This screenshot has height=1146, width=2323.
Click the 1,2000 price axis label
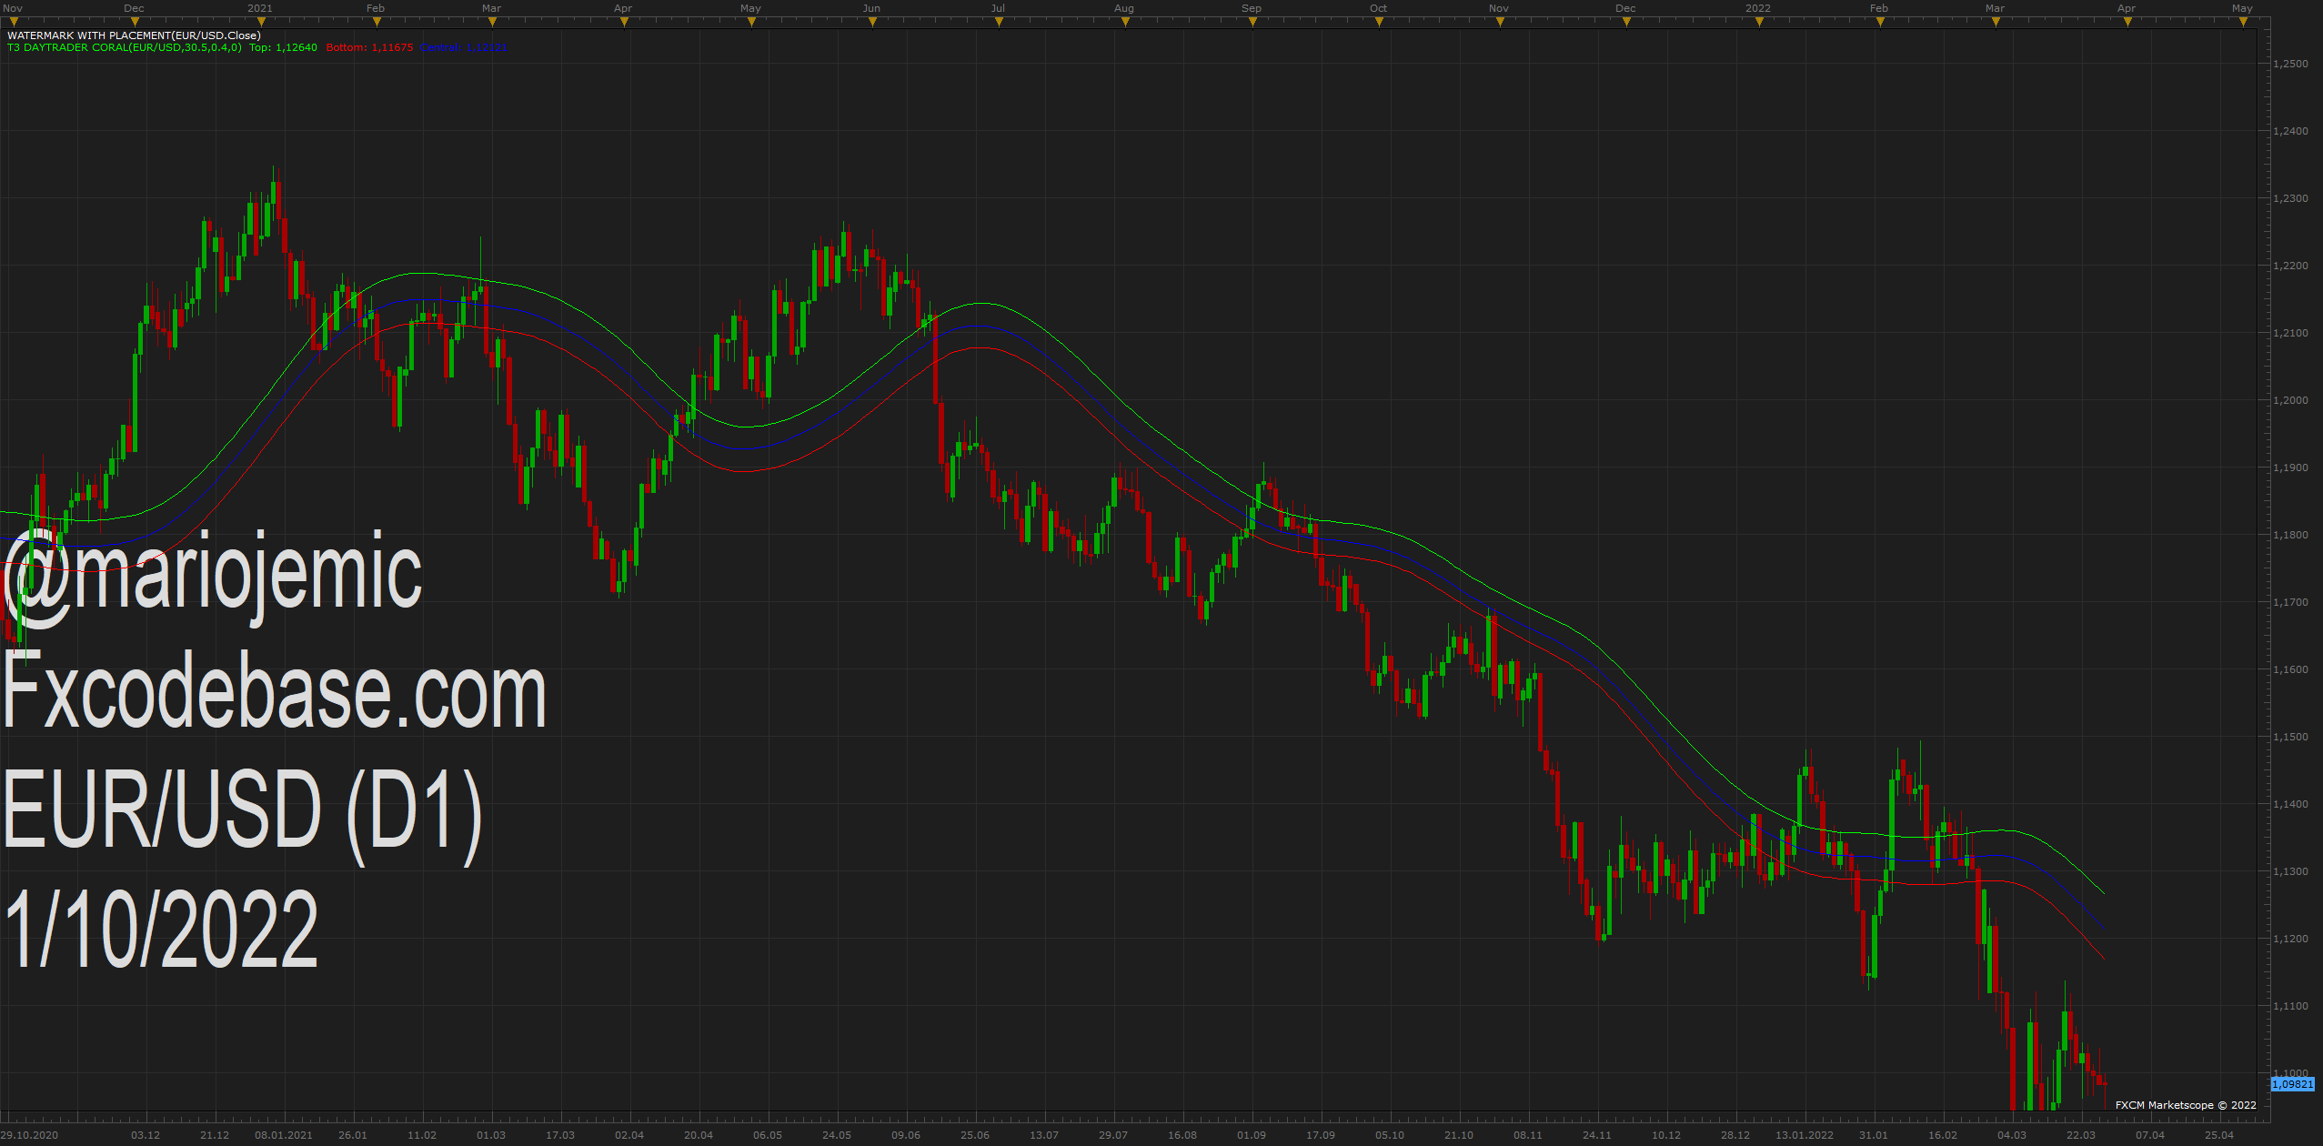click(2290, 400)
